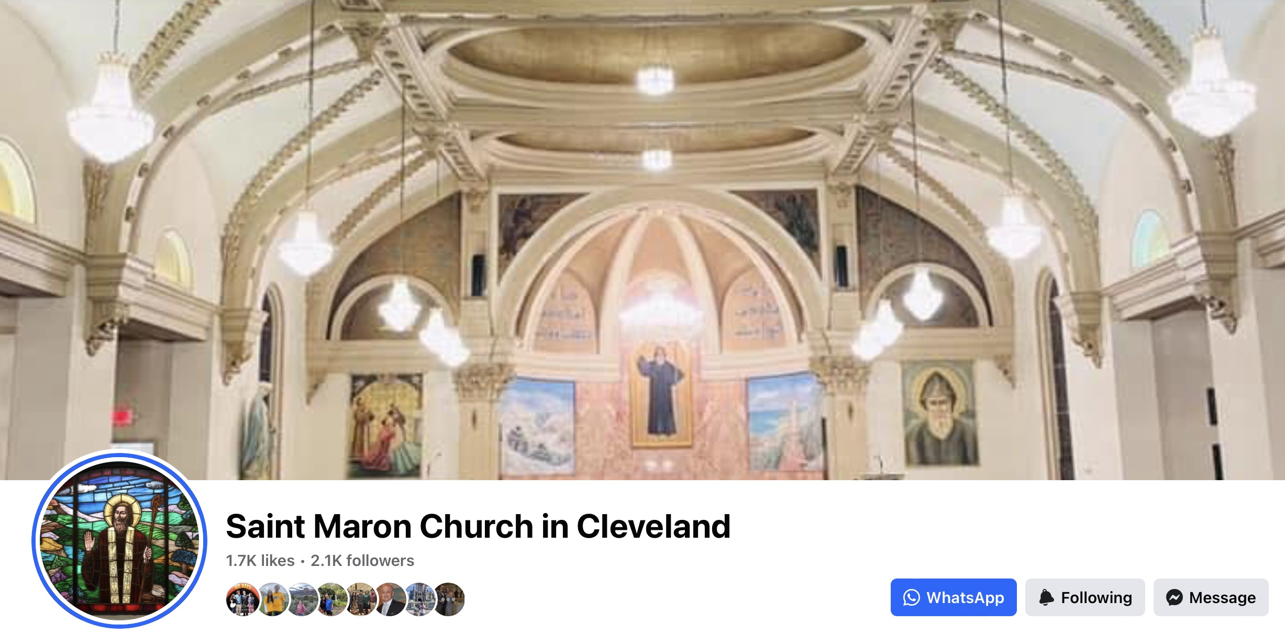Open the stained glass profile picture

pos(119,539)
